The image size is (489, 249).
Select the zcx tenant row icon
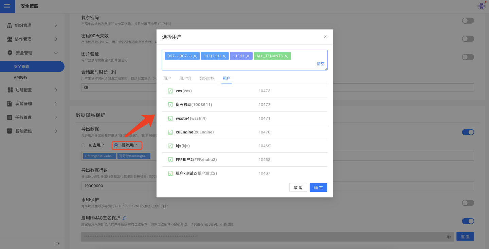pos(170,91)
